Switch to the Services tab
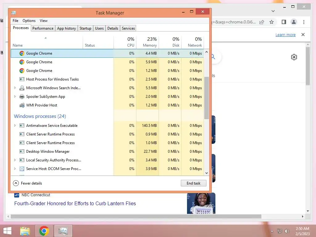The image size is (316, 237). tap(128, 28)
